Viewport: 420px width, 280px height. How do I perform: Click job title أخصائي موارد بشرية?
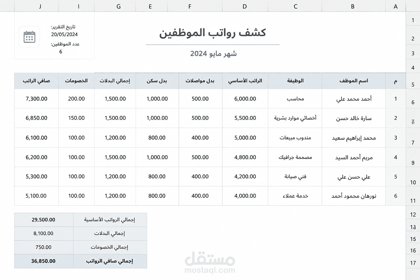tap(295, 118)
